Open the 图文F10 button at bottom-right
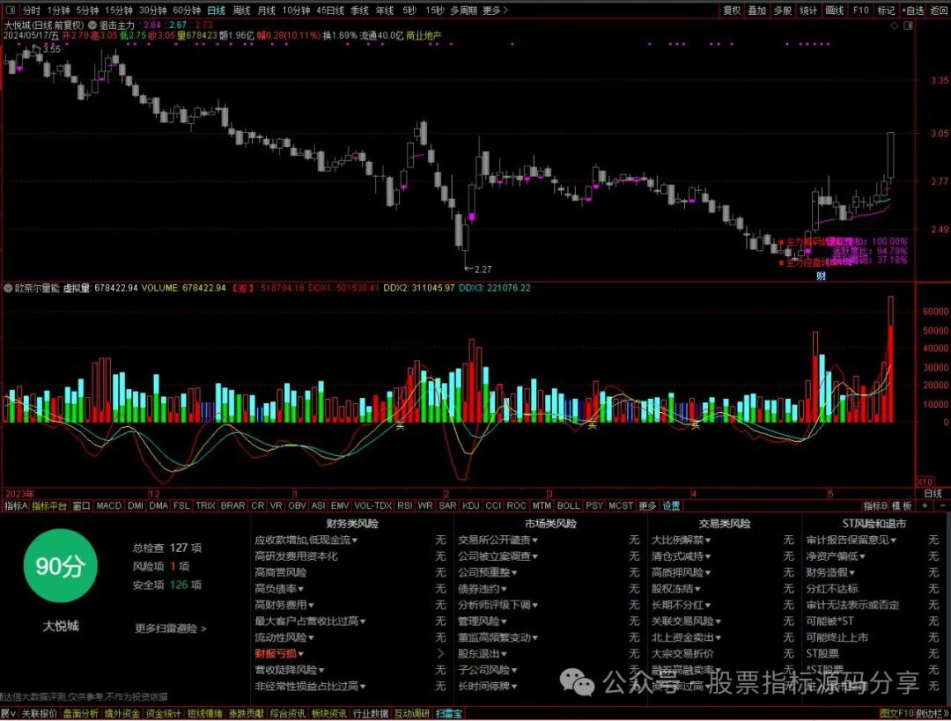The width and height of the screenshot is (951, 721). click(x=897, y=714)
